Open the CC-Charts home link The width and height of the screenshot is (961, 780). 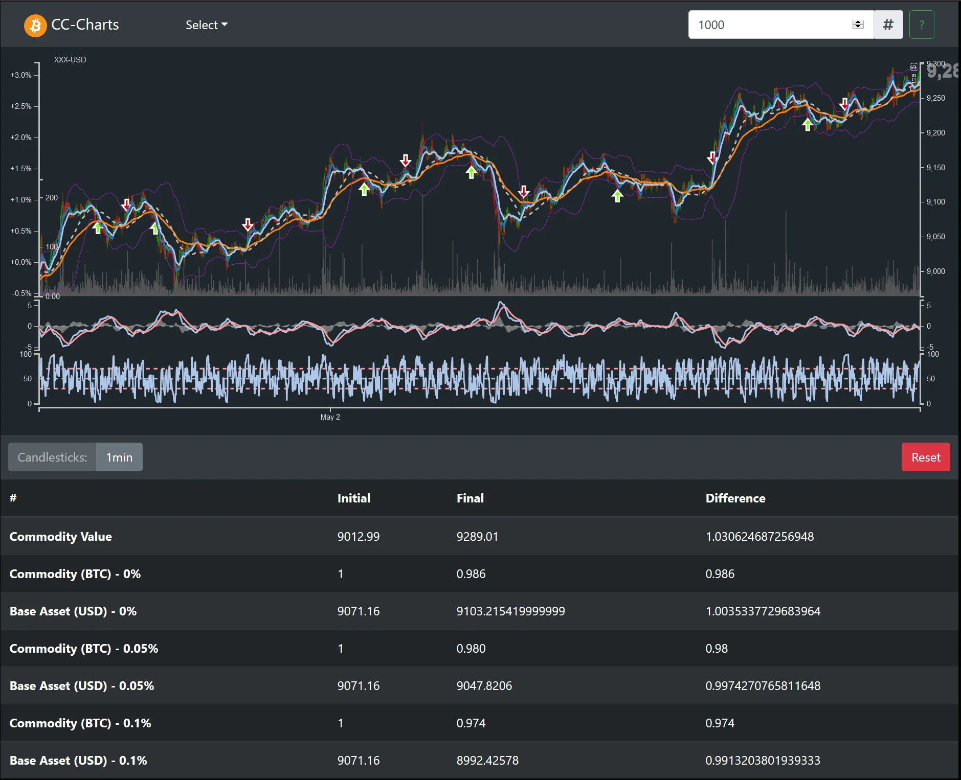[85, 25]
